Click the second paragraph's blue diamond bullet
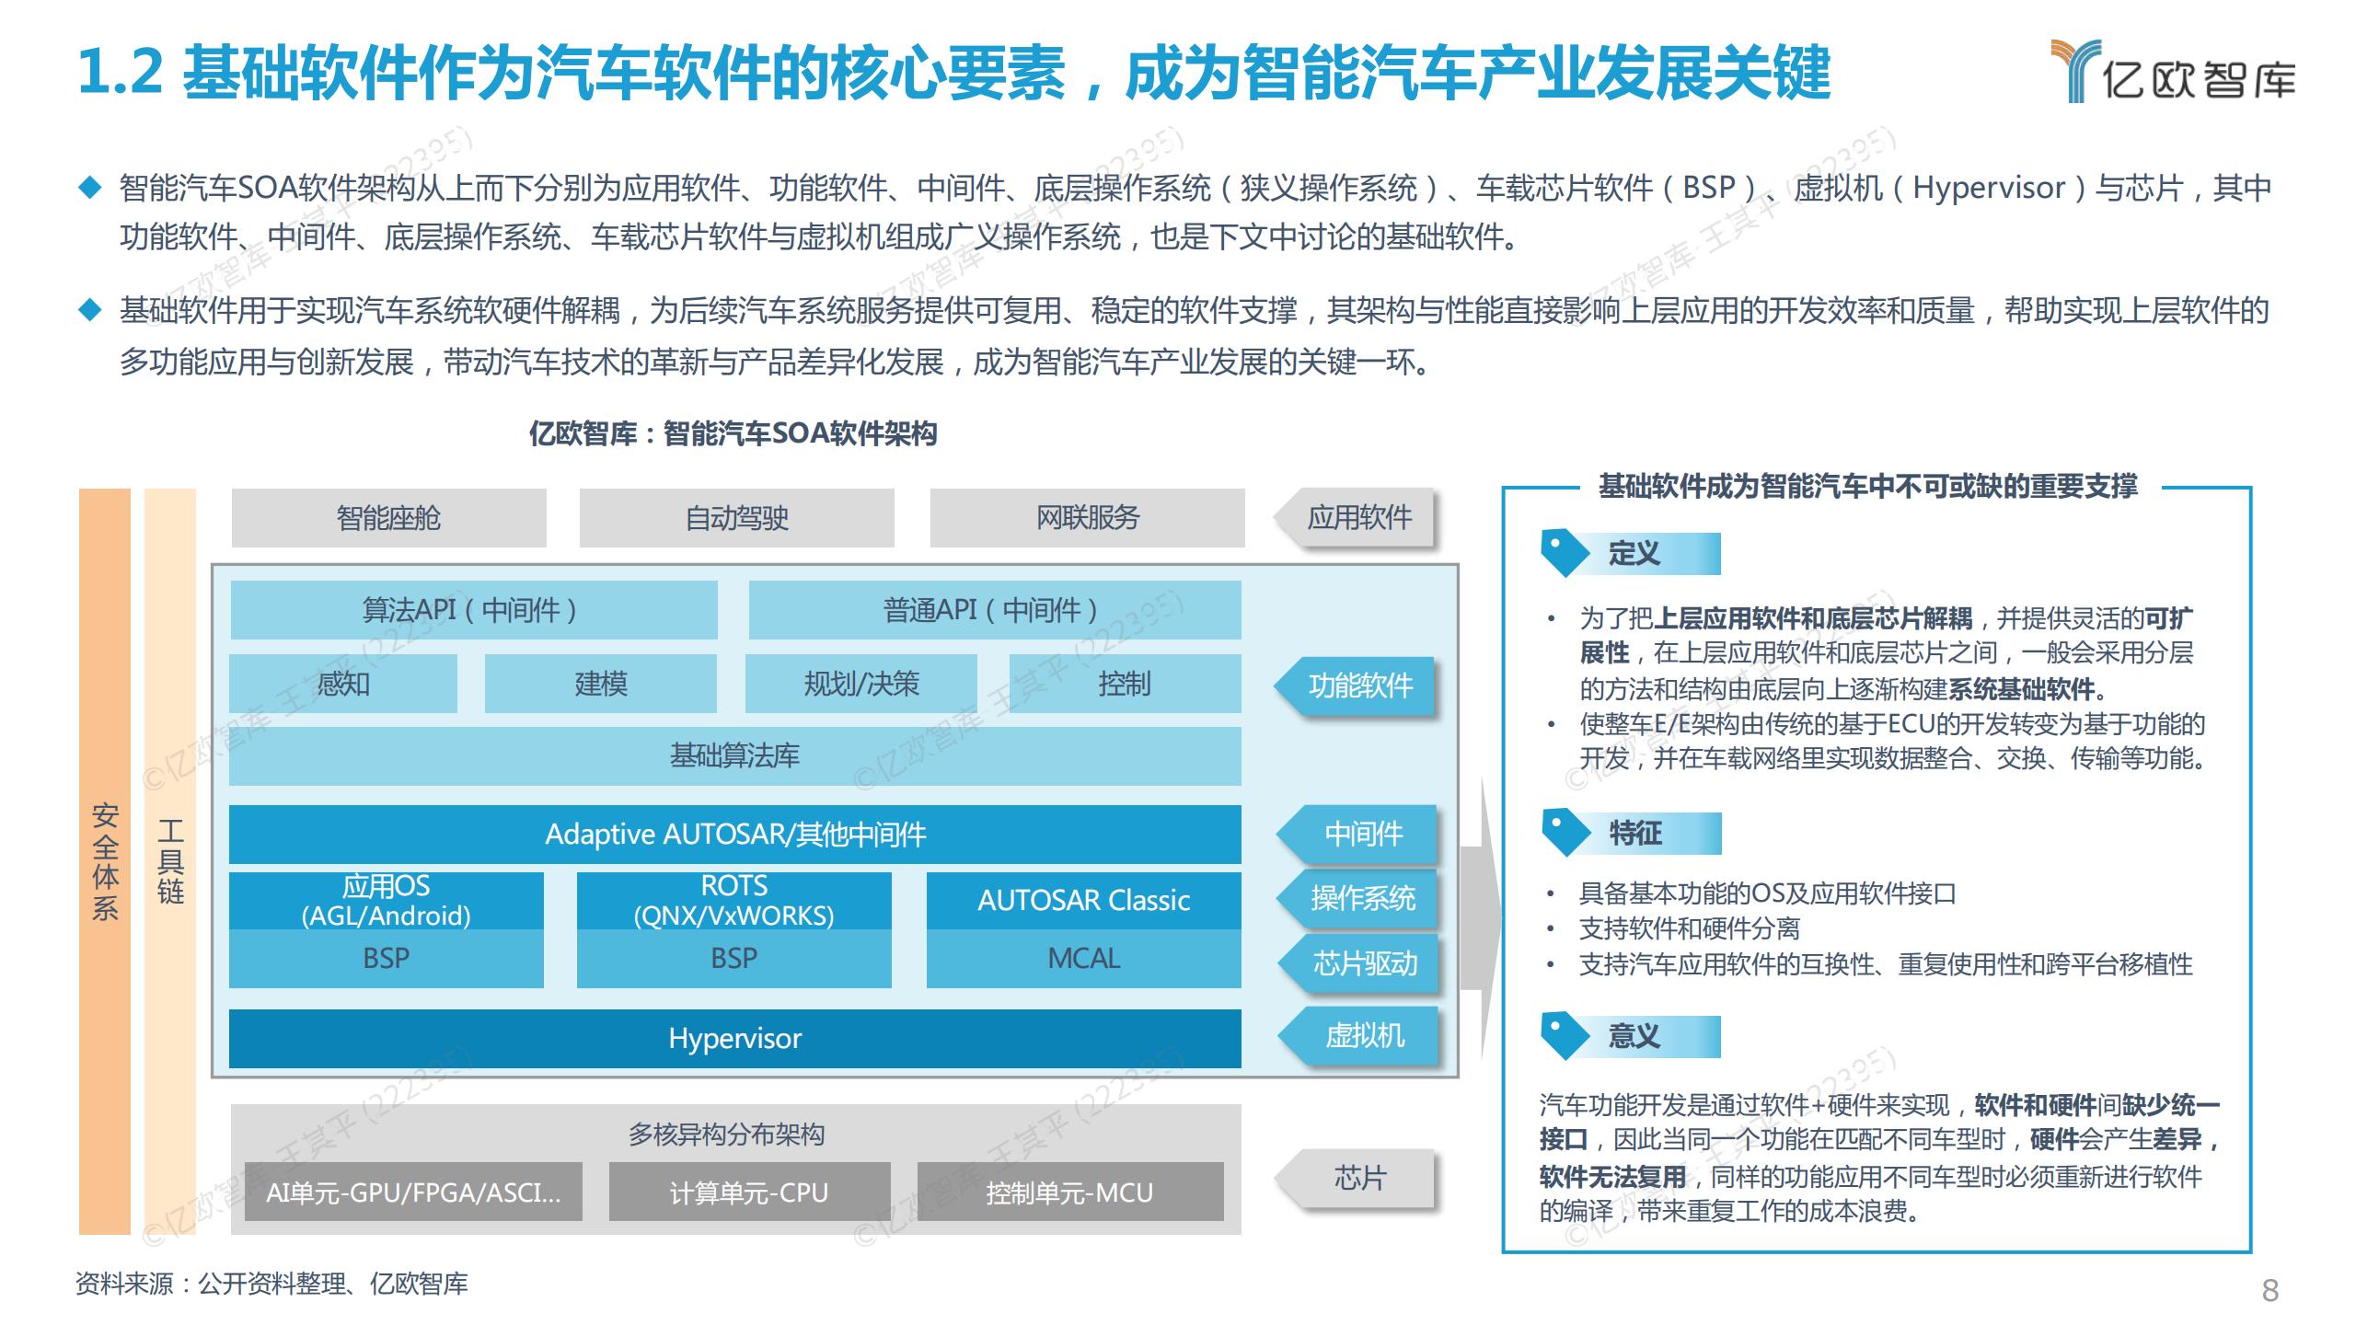This screenshot has width=2356, height=1325. click(90, 310)
